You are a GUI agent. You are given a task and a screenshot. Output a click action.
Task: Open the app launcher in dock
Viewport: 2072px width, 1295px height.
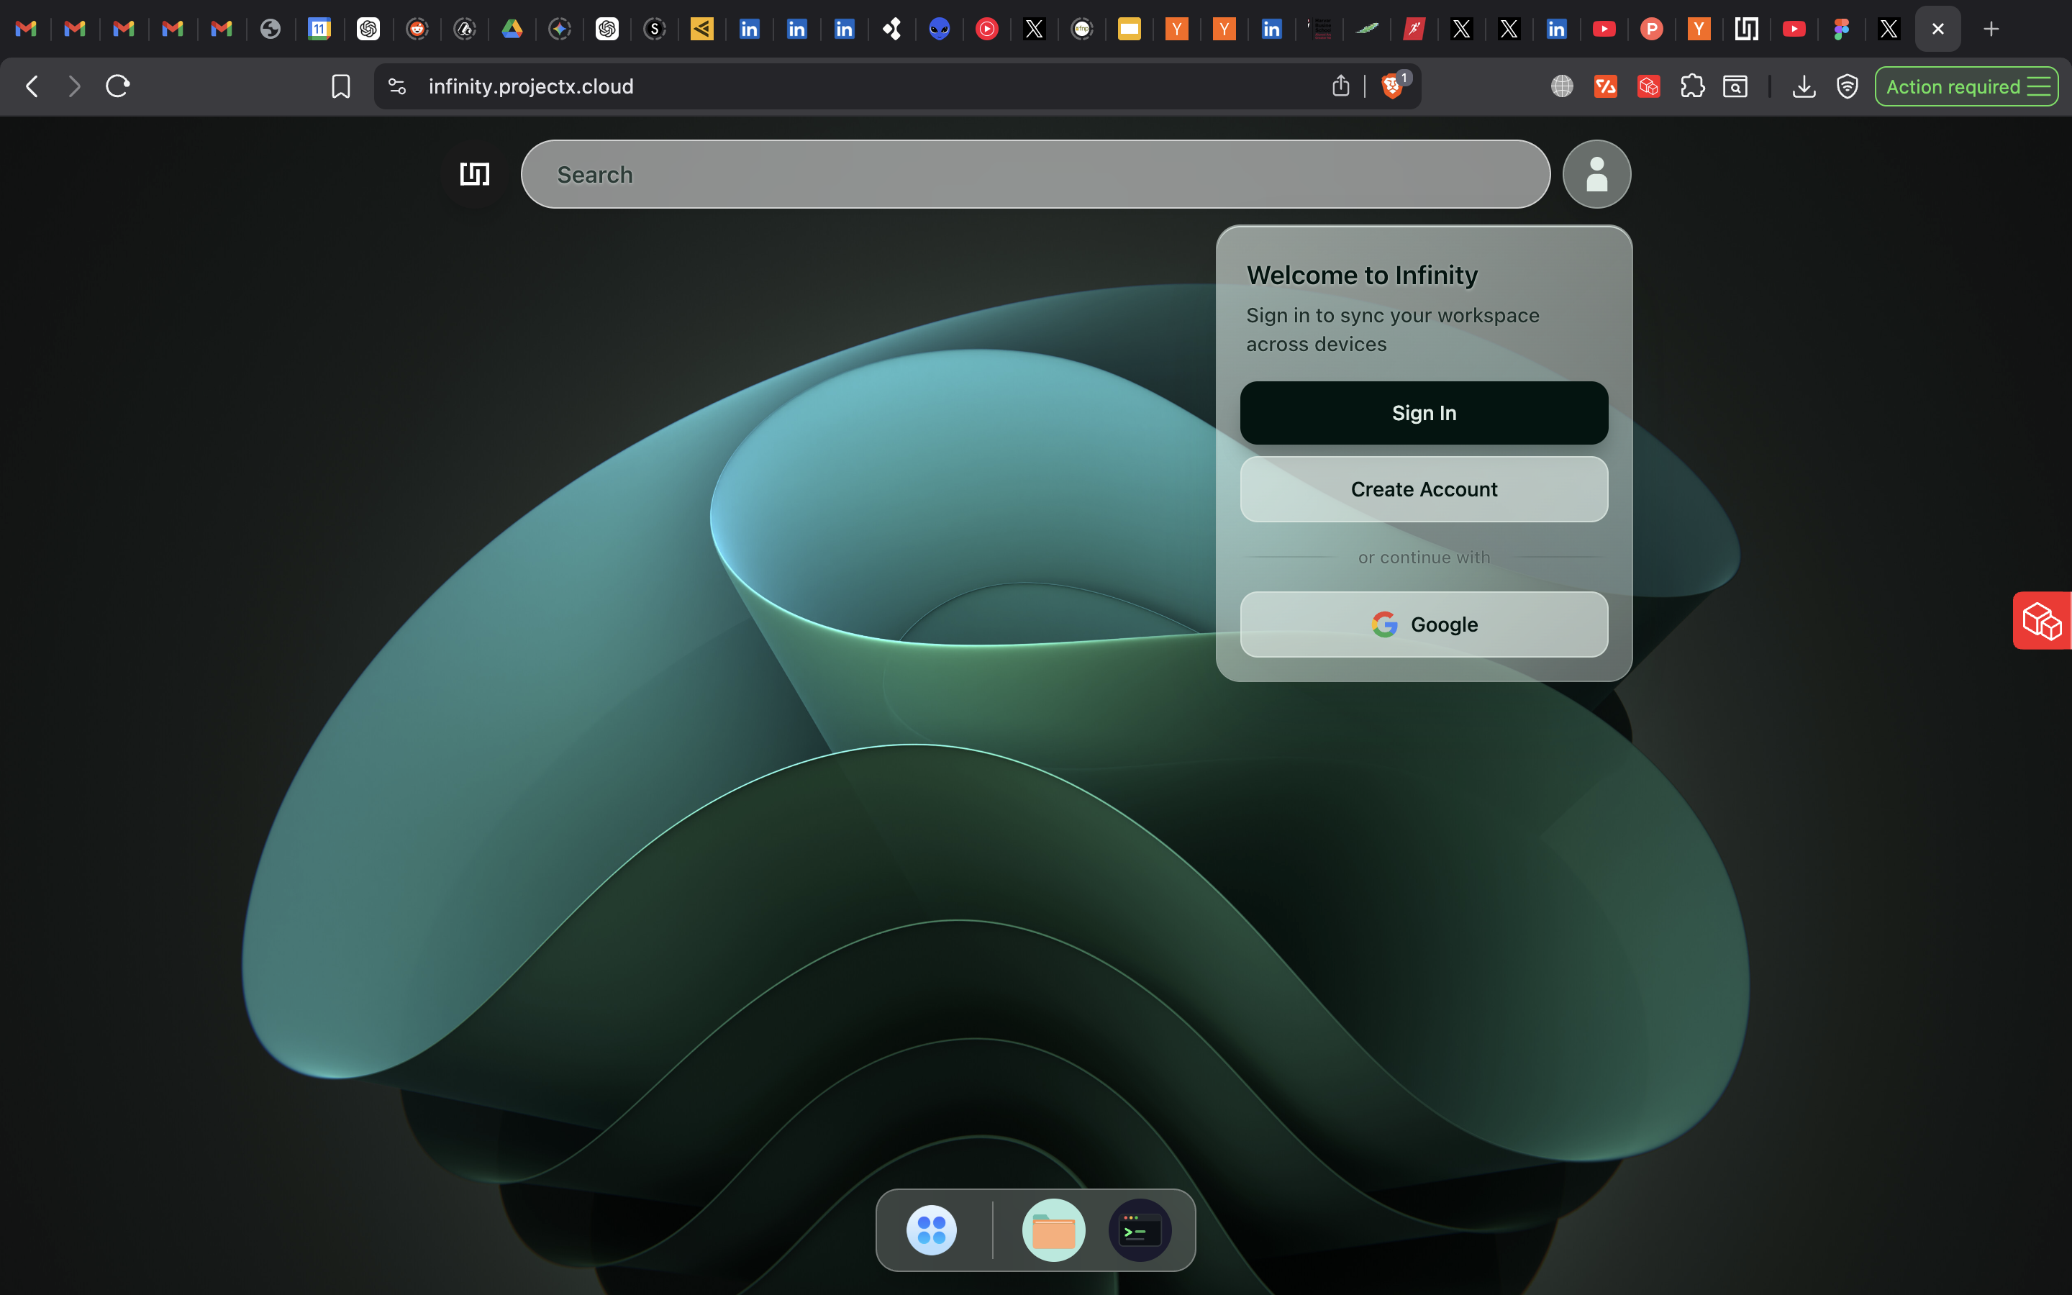pos(931,1230)
